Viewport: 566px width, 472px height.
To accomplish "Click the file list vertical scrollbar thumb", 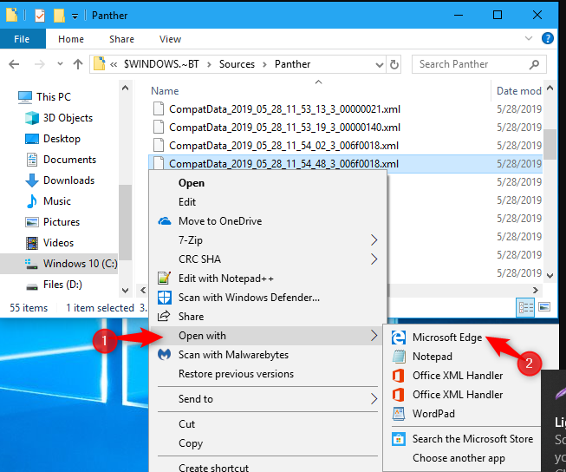I will (x=550, y=144).
